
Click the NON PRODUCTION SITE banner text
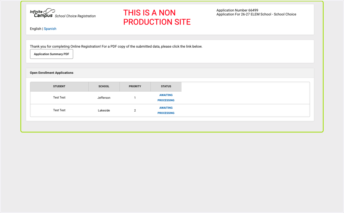pyautogui.click(x=157, y=17)
